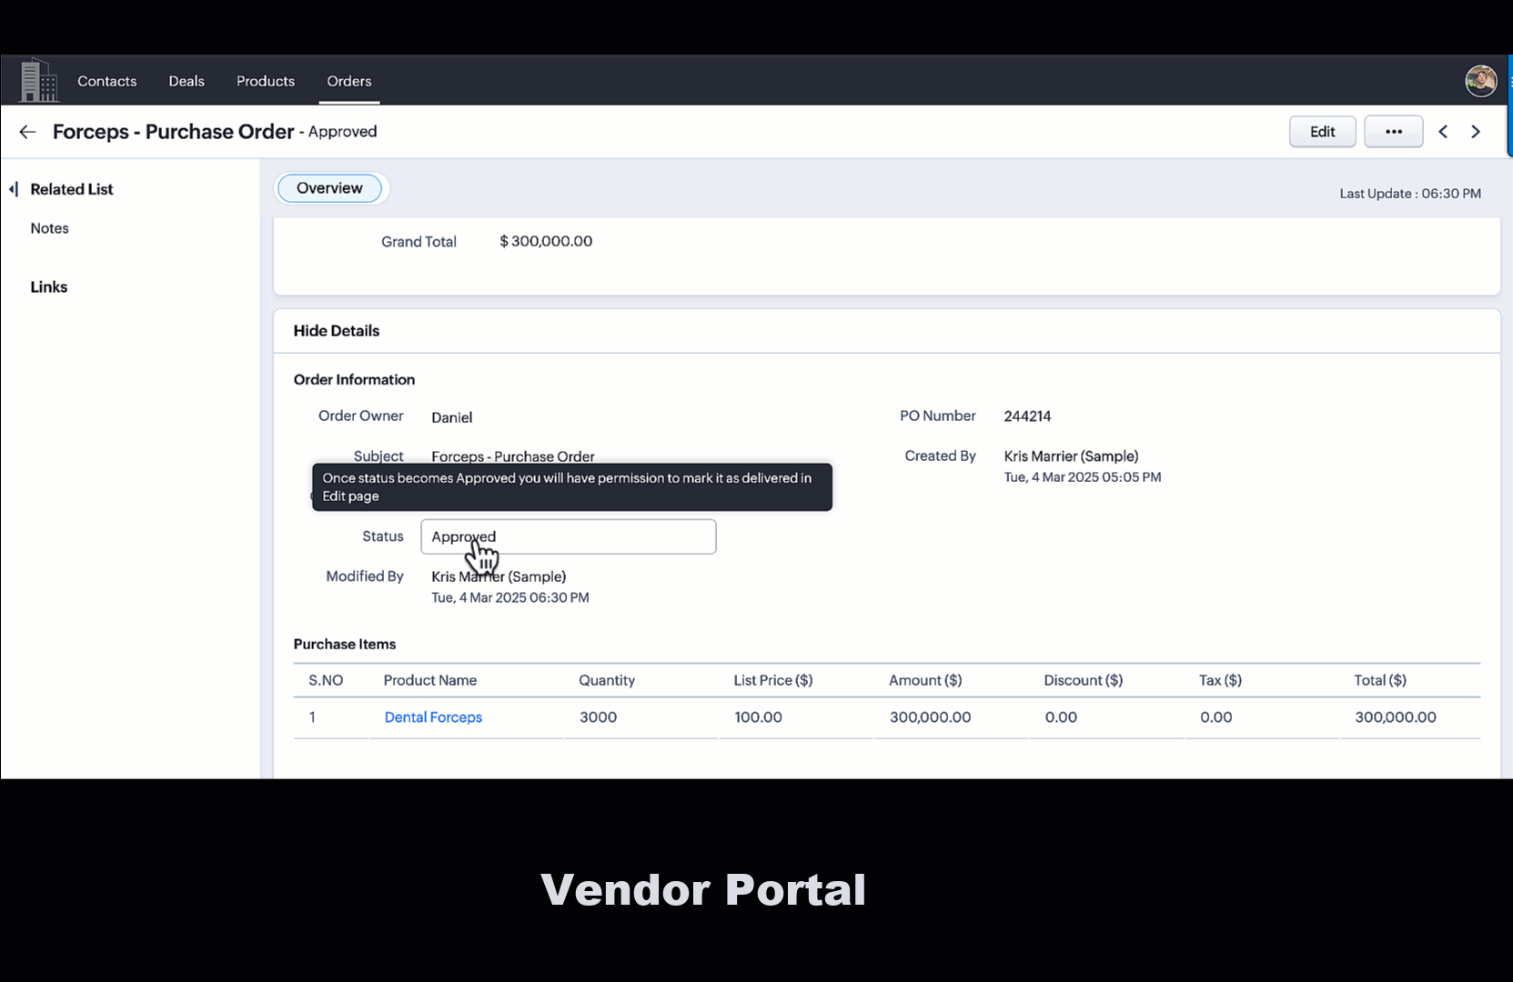Click the Modified date Tue, 4 Mar 2025 06:30 PM
Viewport: 1513px width, 982px height.
tap(509, 597)
